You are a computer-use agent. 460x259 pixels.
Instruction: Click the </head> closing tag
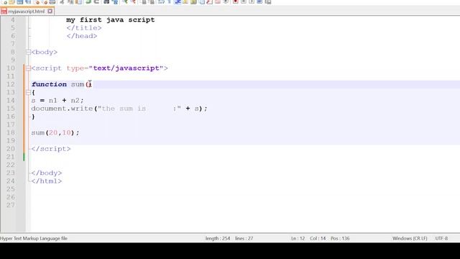point(81,36)
